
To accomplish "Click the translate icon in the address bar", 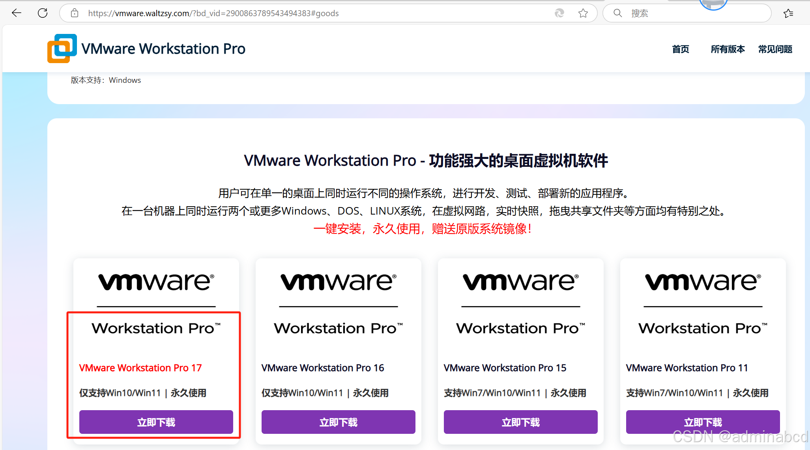I will pyautogui.click(x=559, y=13).
